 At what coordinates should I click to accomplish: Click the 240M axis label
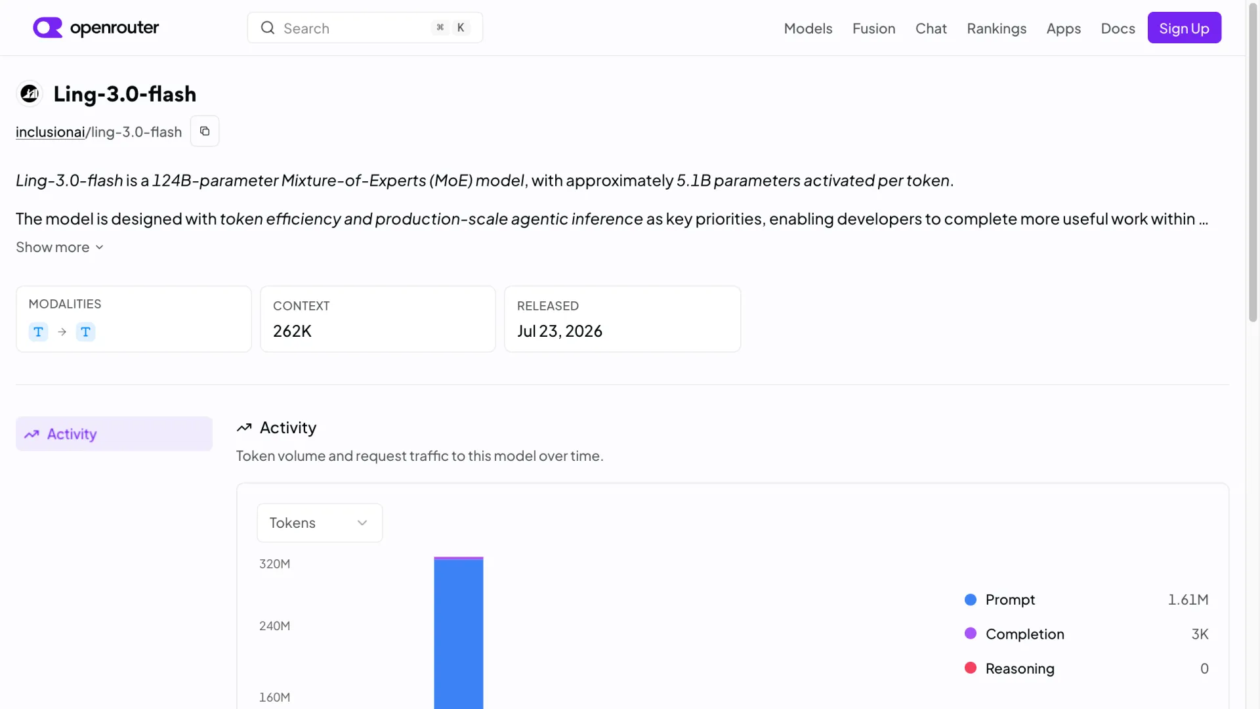[274, 626]
